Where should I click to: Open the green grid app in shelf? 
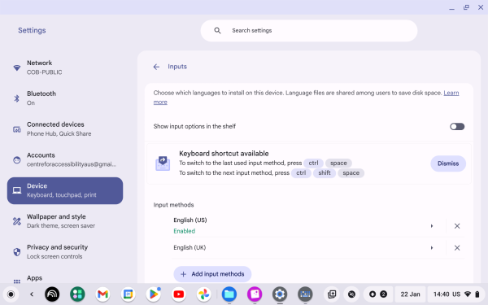click(77, 294)
